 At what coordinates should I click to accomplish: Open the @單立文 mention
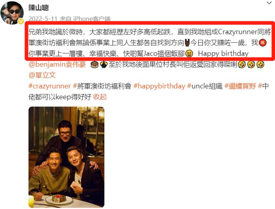pyautogui.click(x=42, y=75)
